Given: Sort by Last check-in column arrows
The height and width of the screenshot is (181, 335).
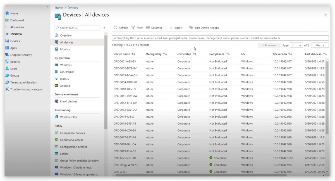Looking at the screenshot, I should pyautogui.click(x=325, y=54).
